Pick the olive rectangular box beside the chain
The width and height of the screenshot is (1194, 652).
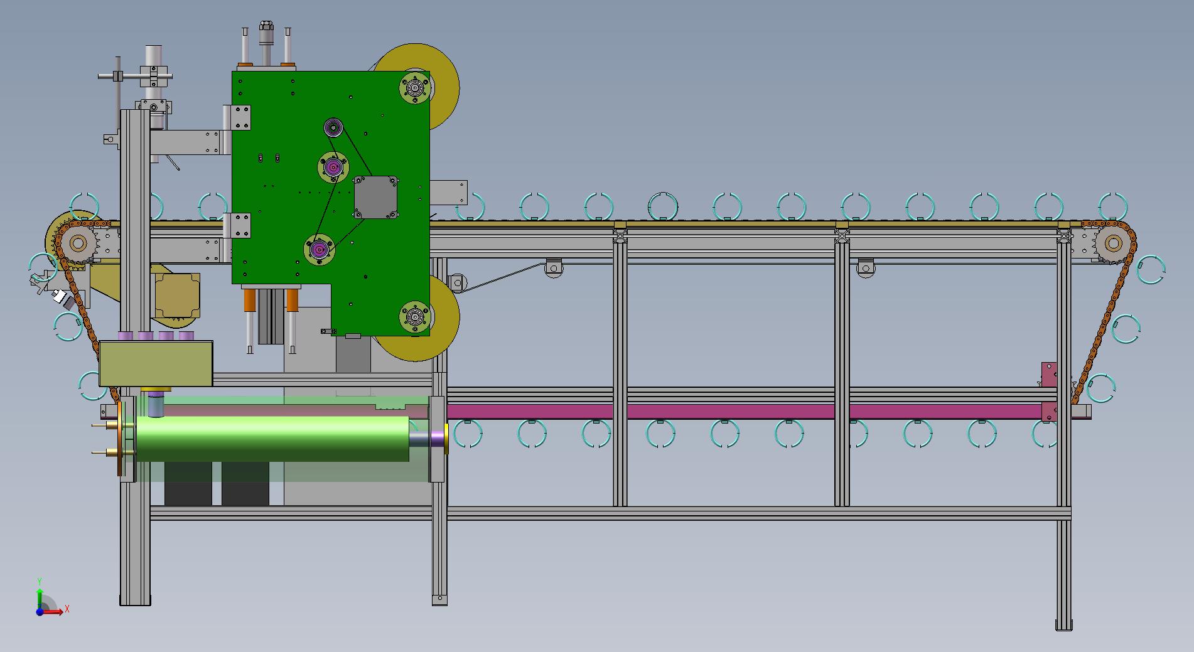click(x=156, y=363)
